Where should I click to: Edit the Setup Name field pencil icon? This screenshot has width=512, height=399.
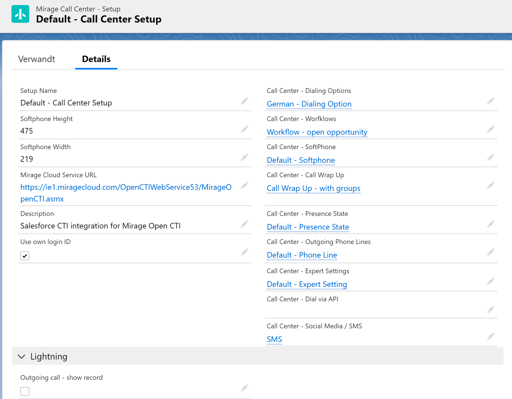[x=245, y=101]
